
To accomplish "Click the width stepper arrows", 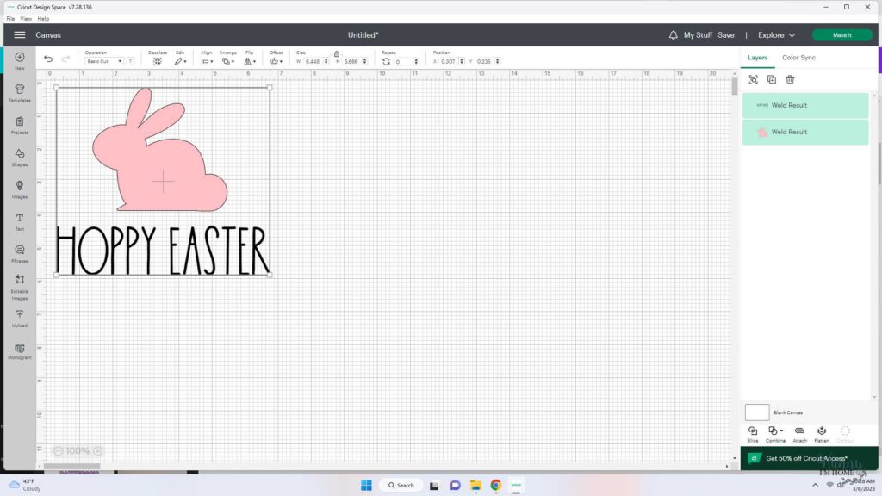I will [x=326, y=61].
